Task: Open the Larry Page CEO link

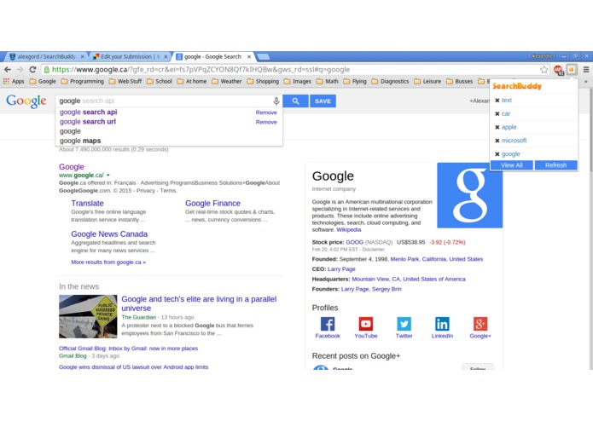Action: coord(341,269)
